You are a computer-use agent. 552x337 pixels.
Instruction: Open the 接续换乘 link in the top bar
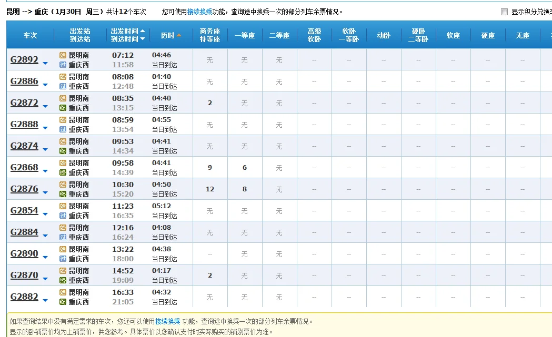pyautogui.click(x=199, y=12)
